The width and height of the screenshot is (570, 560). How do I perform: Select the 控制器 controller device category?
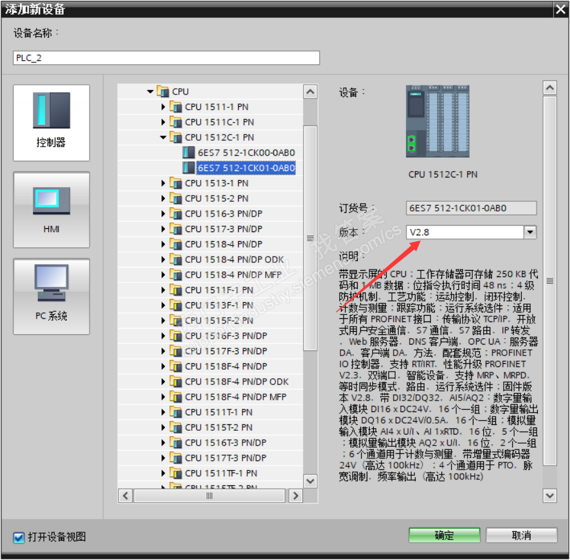51,123
